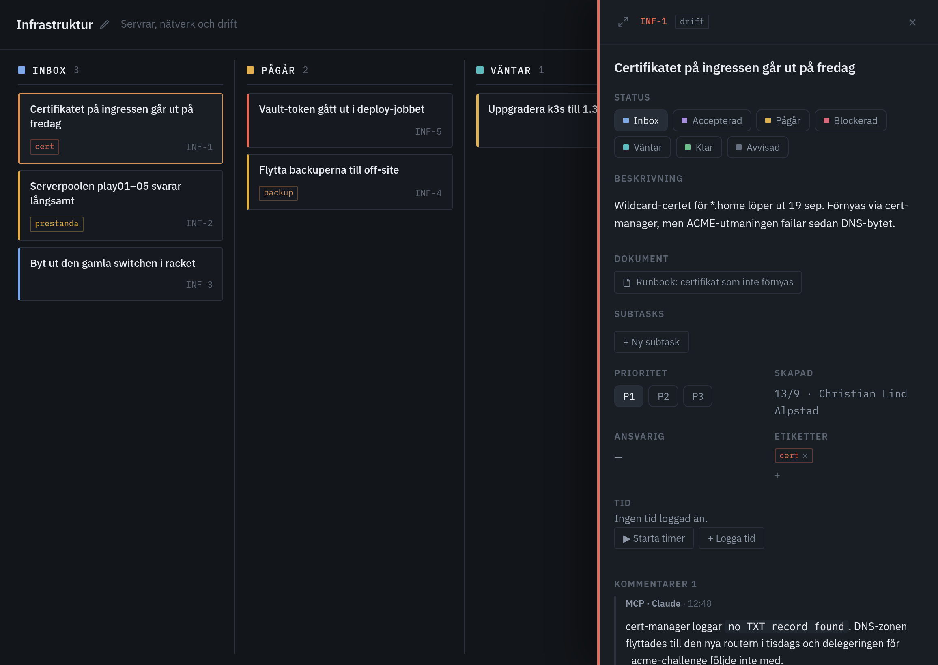Select priority P2
This screenshot has height=665, width=938.
pyautogui.click(x=663, y=397)
